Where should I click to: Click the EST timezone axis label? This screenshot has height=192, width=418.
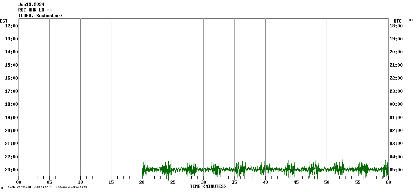tap(4, 21)
